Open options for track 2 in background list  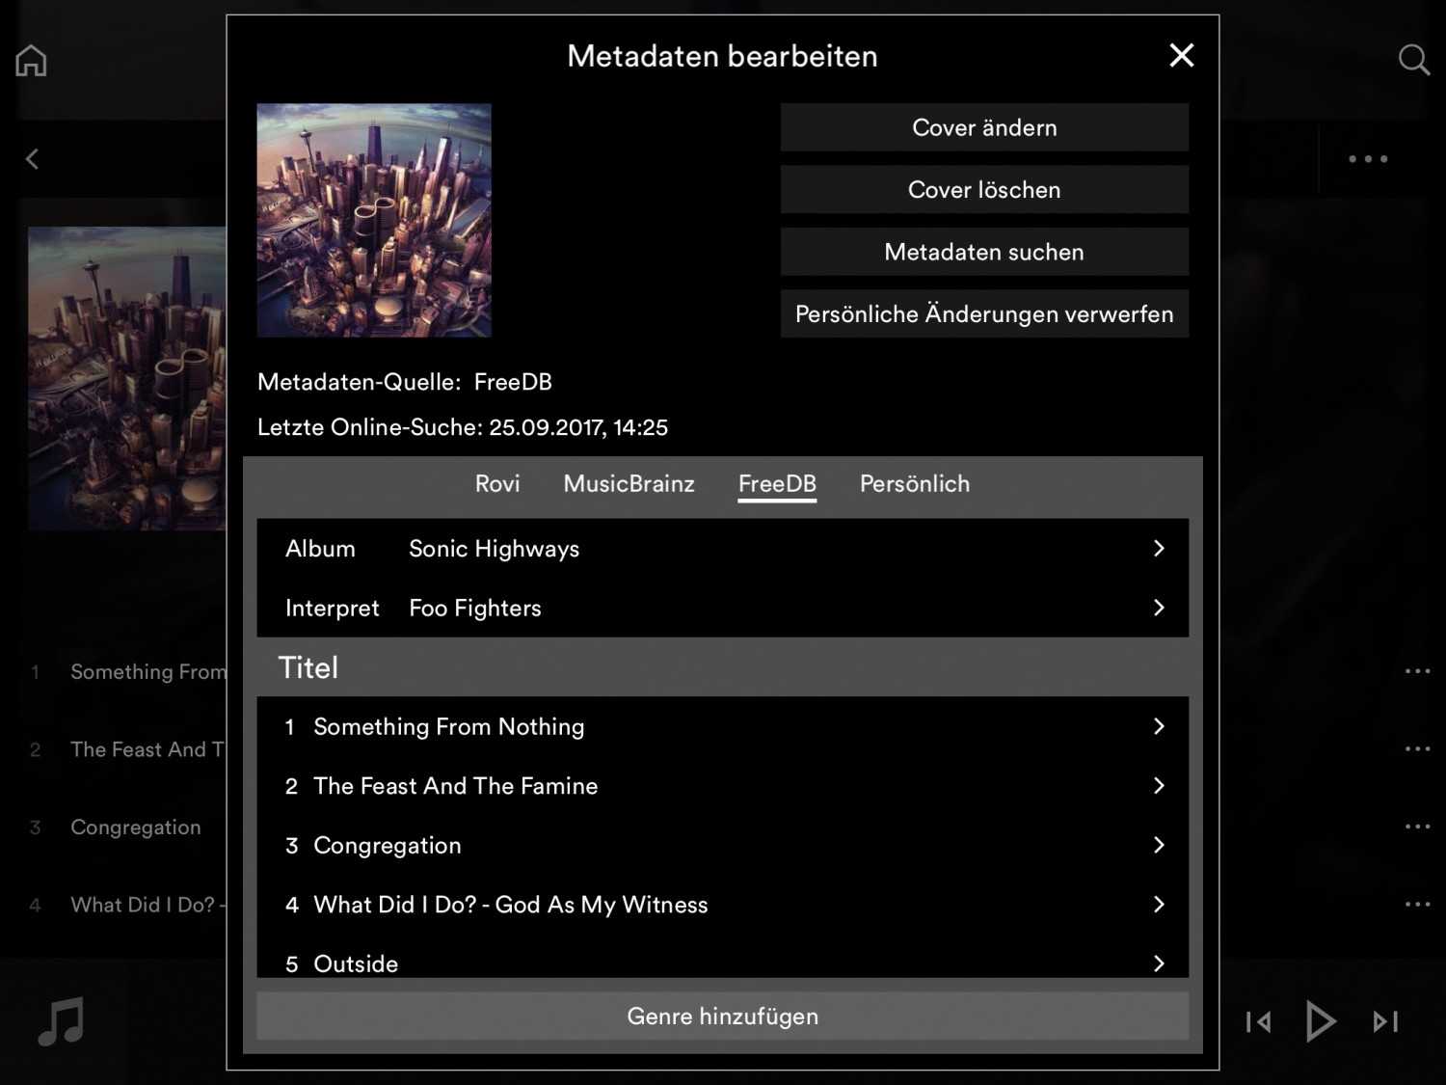pos(1417,748)
